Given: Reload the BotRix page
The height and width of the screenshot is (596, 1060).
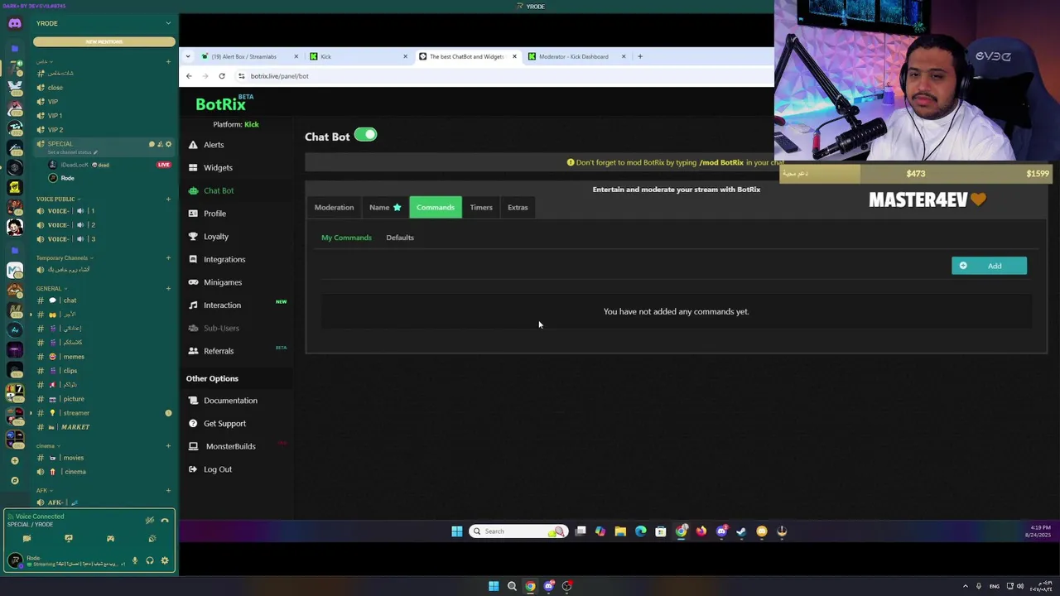Looking at the screenshot, I should [222, 76].
